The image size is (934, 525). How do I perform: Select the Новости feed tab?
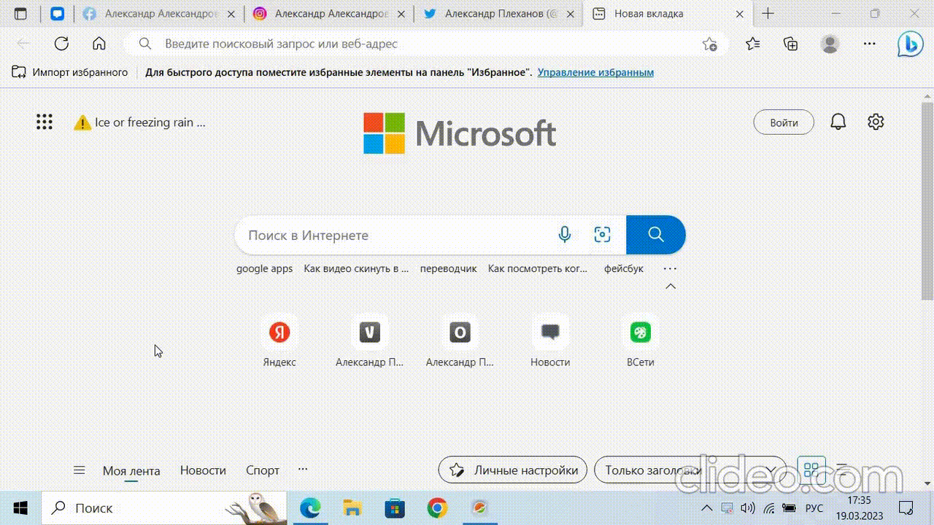tap(203, 470)
